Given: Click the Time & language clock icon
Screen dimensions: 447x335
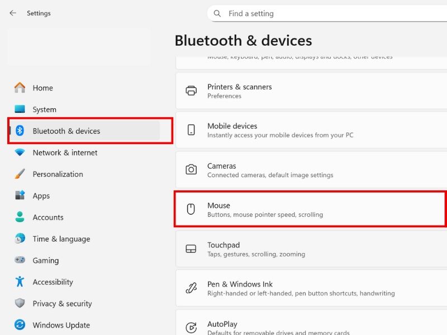Looking at the screenshot, I should 20,239.
